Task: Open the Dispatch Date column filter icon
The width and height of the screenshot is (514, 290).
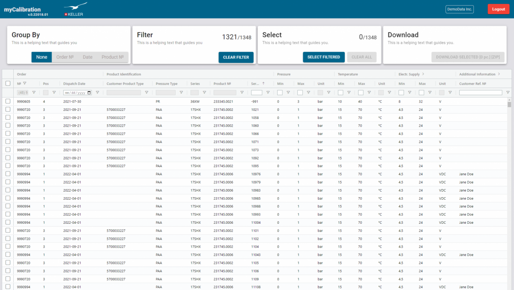Action: [x=97, y=92]
